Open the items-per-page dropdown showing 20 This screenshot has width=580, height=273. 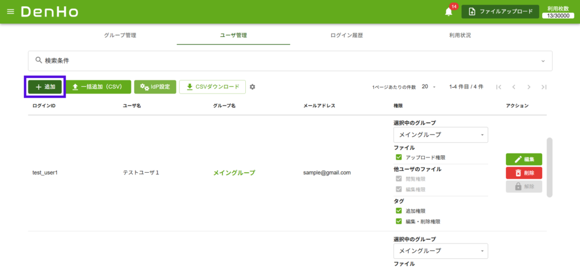428,87
